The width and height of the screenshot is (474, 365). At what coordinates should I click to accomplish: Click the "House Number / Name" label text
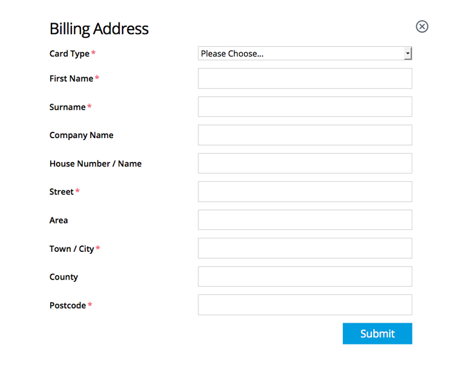(x=95, y=164)
